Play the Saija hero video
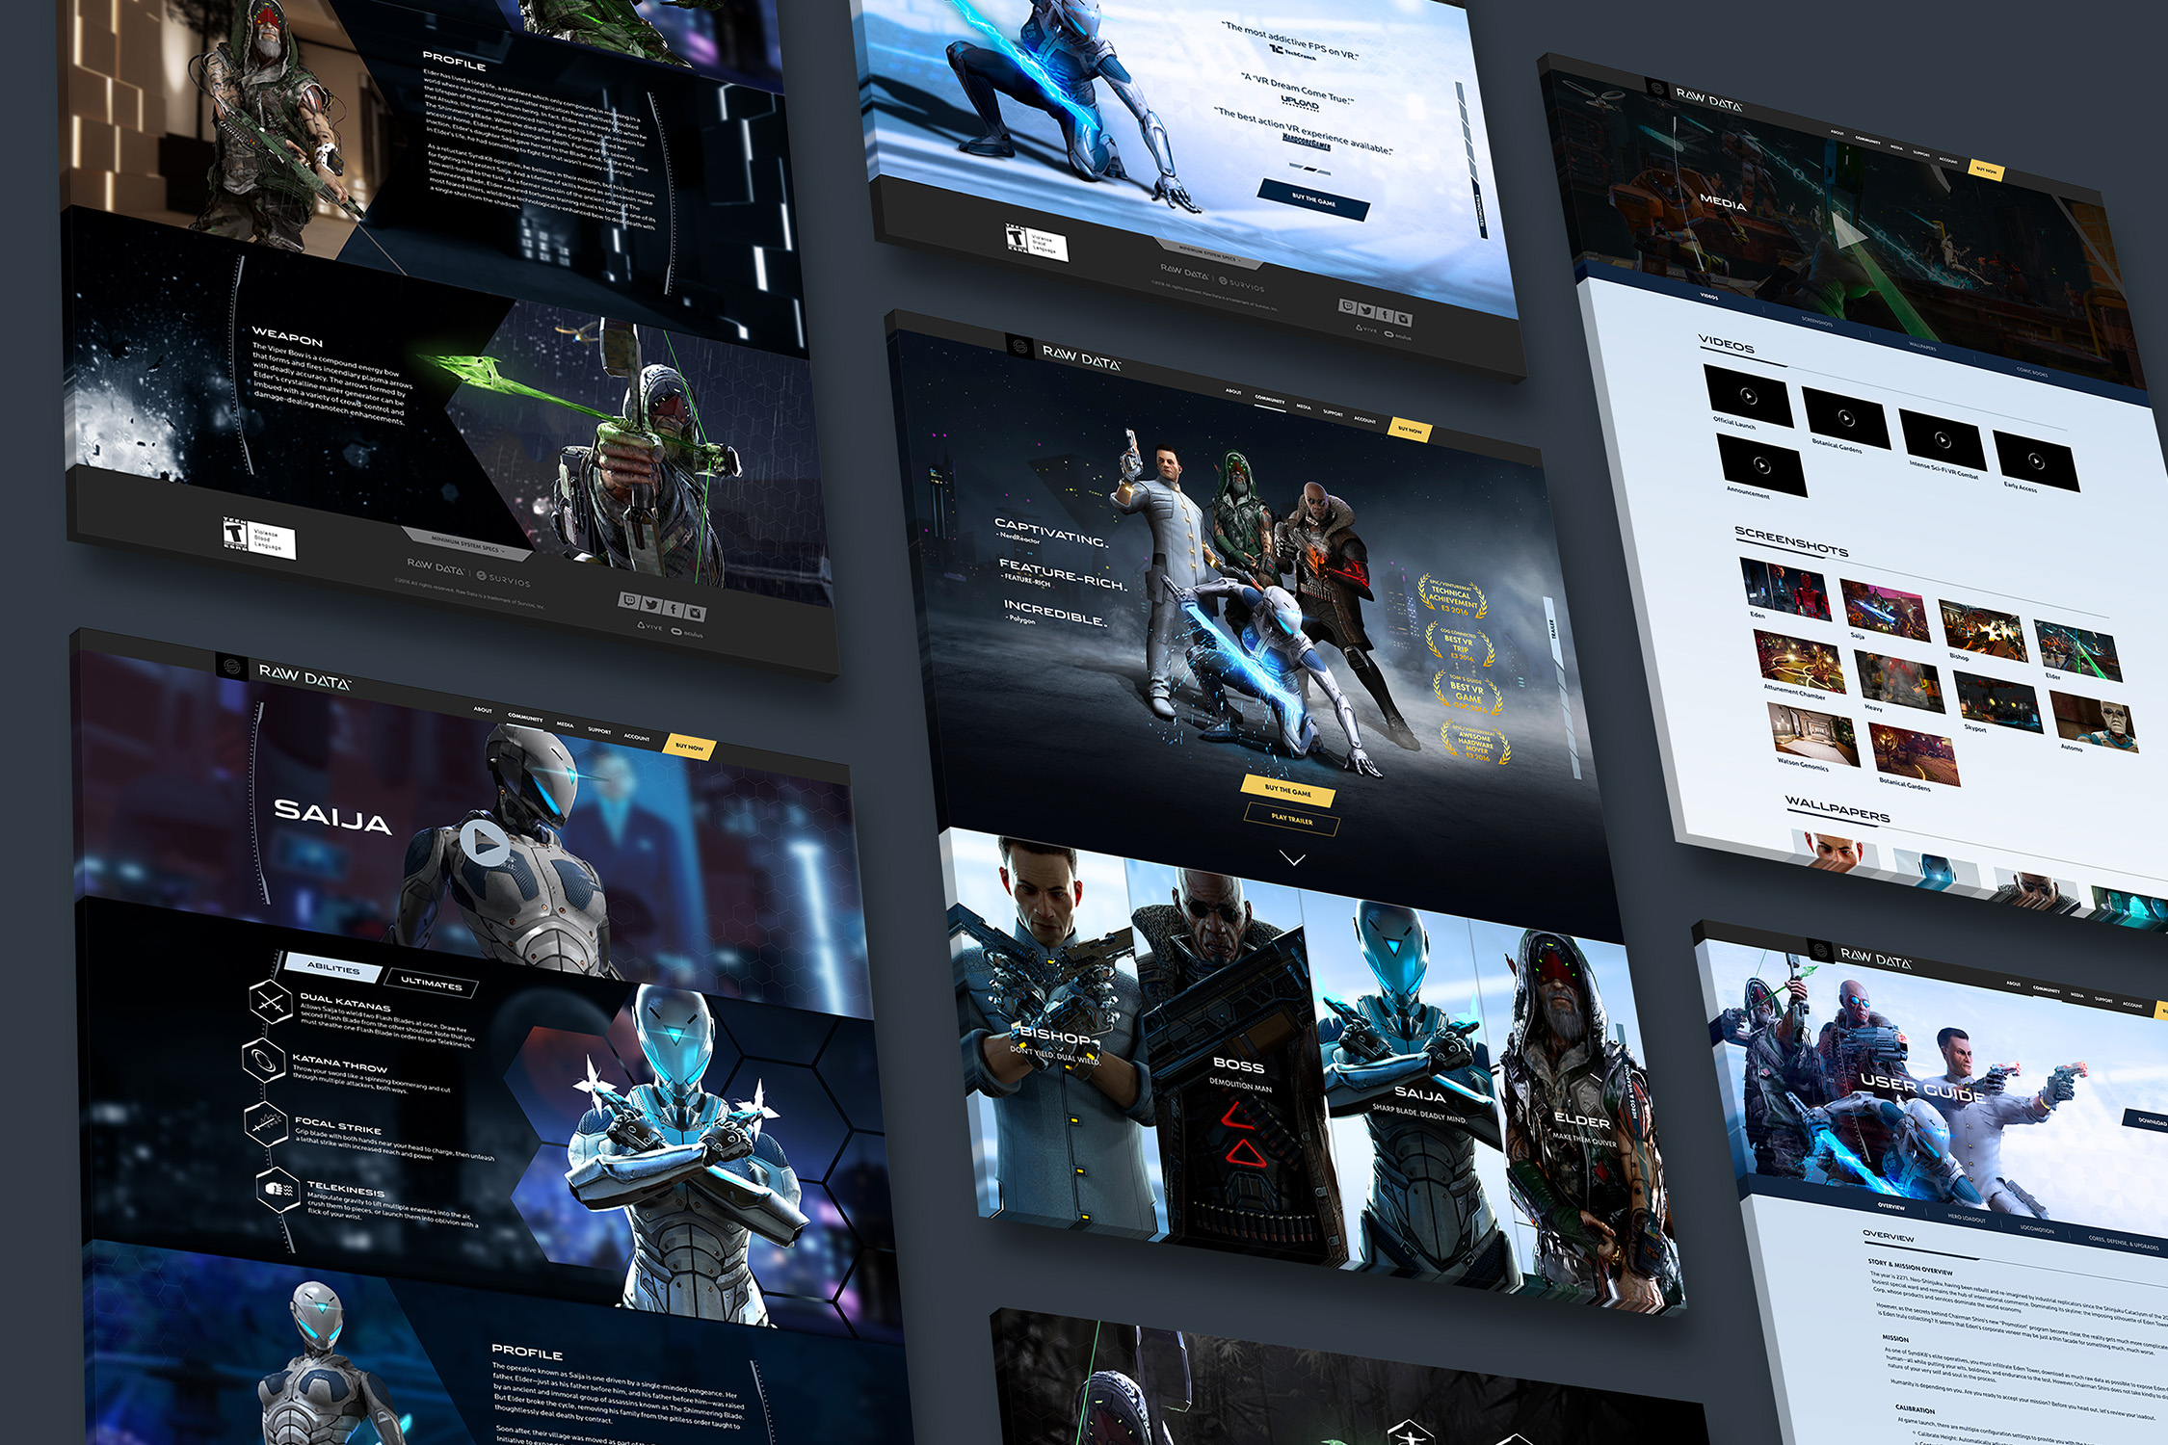Viewport: 2168px width, 1445px height. (484, 845)
